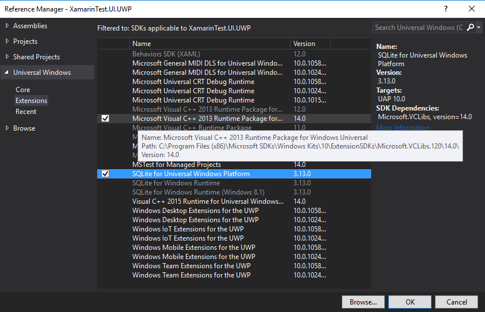Select the Browse category

pos(24,128)
